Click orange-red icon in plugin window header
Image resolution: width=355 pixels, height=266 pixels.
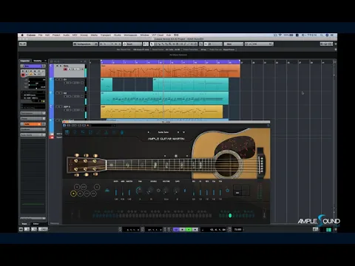click(88, 126)
